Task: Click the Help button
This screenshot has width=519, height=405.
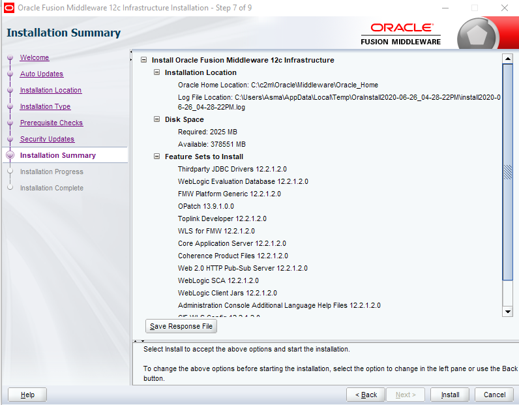Action: pos(27,395)
